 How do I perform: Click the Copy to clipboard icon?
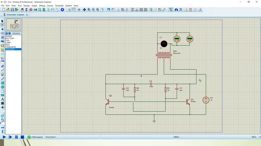tap(123, 10)
